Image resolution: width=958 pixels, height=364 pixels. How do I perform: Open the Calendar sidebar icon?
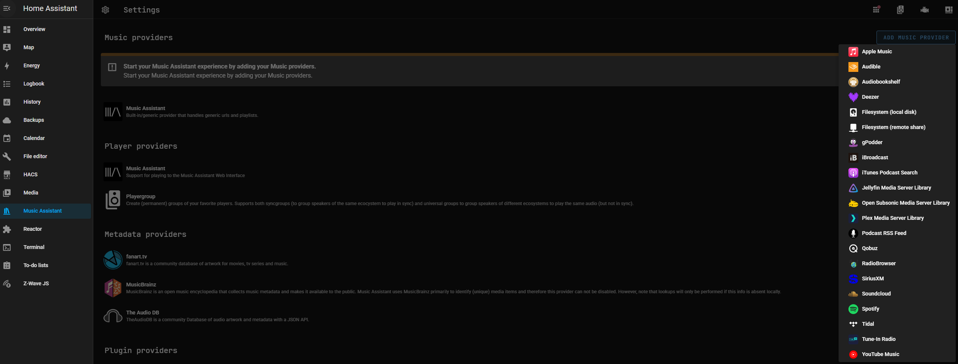pyautogui.click(x=7, y=138)
